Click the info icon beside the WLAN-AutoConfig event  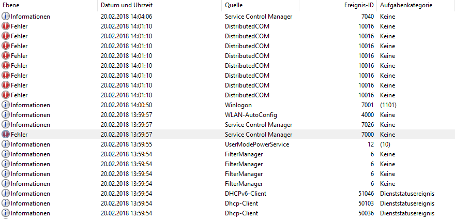point(6,115)
